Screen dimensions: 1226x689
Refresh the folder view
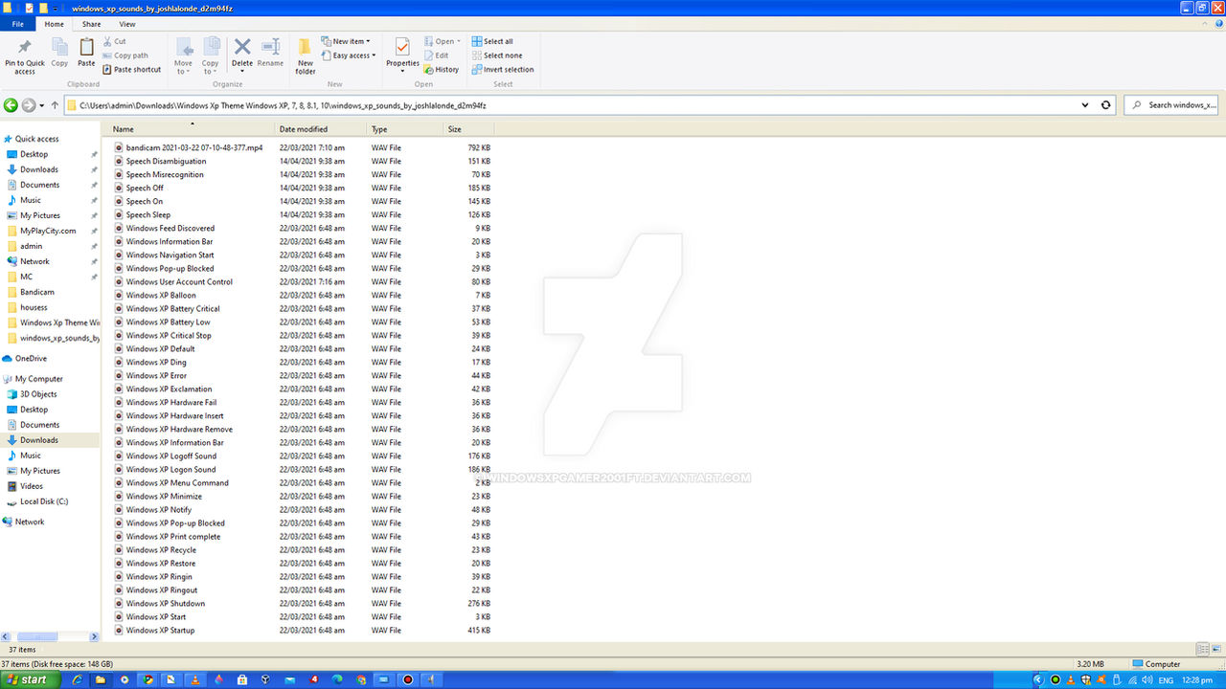(1106, 105)
